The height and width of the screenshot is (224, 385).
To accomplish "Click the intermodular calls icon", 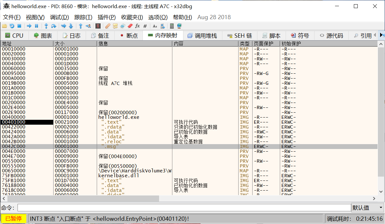I will (163, 26).
